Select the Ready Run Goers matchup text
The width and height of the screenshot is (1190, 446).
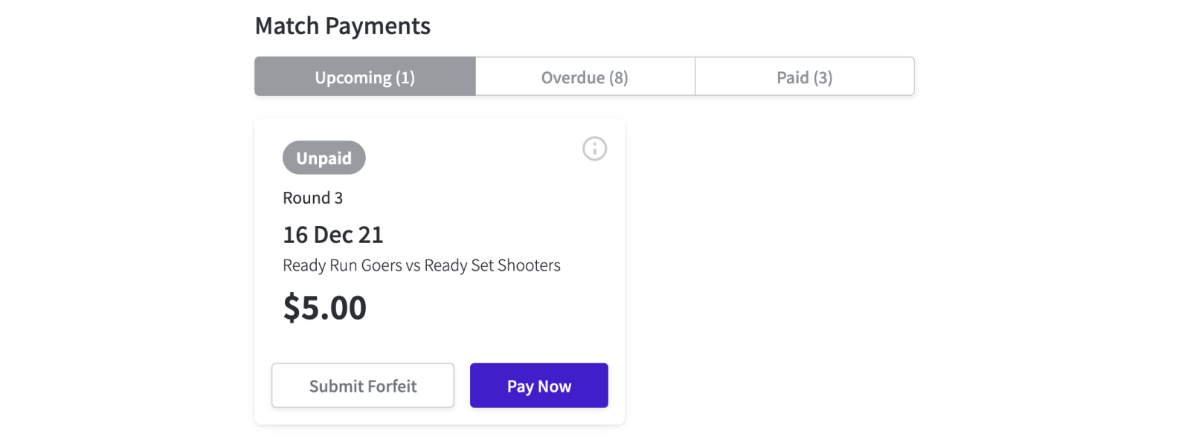tap(421, 265)
